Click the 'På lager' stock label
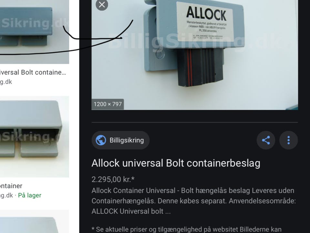 [30, 195]
